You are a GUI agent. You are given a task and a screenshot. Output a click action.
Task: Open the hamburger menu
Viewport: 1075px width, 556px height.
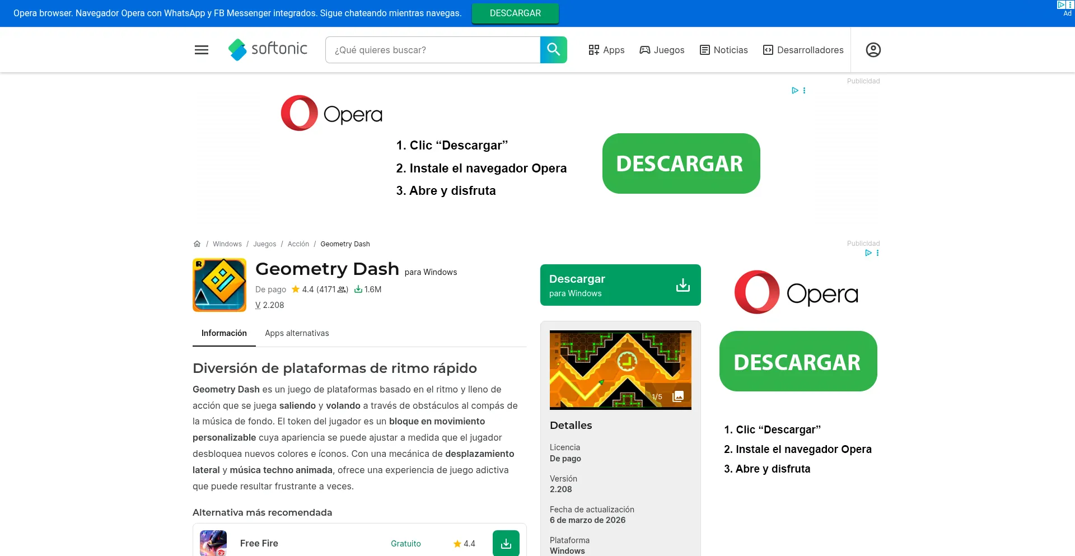tap(201, 50)
